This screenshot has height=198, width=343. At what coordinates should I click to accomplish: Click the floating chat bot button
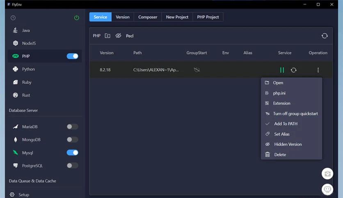(x=327, y=189)
